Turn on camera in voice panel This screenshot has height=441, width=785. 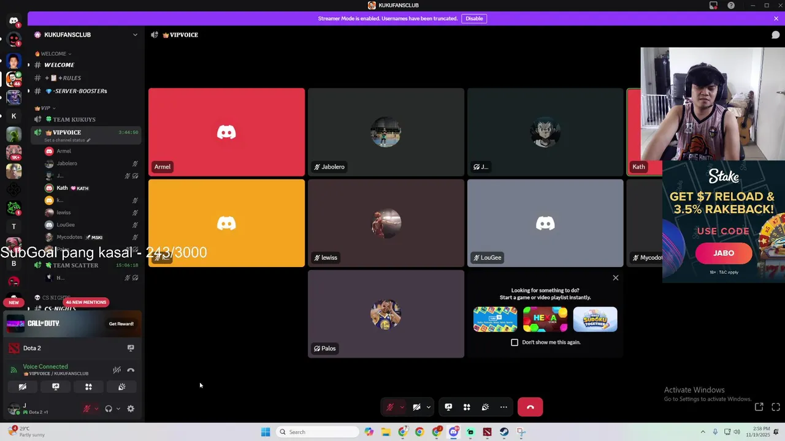[x=22, y=386]
